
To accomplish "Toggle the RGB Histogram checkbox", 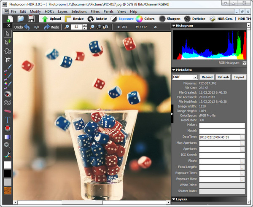I will 244,63.
